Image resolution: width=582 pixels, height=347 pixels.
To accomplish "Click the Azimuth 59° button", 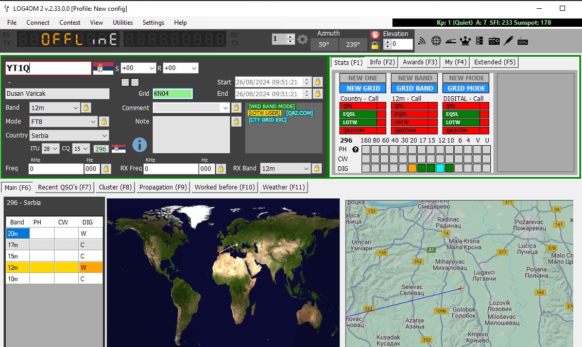I will pos(323,45).
